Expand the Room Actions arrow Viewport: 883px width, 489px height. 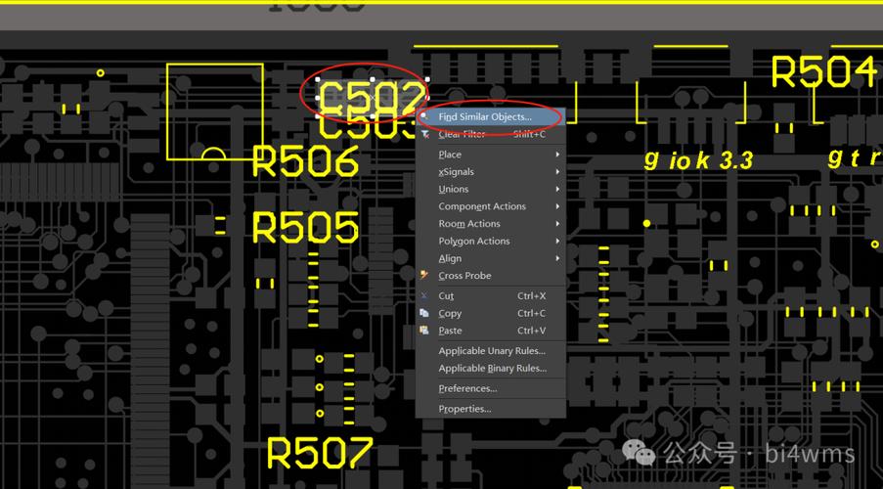click(557, 224)
